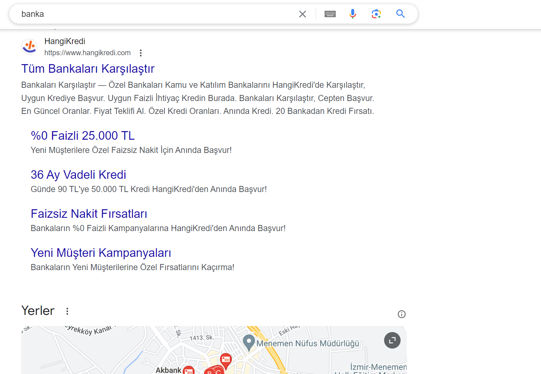Viewport: 541px width, 374px height.
Task: Open the '%0 Faizli 25.000 TL' sitelink
Action: (83, 135)
